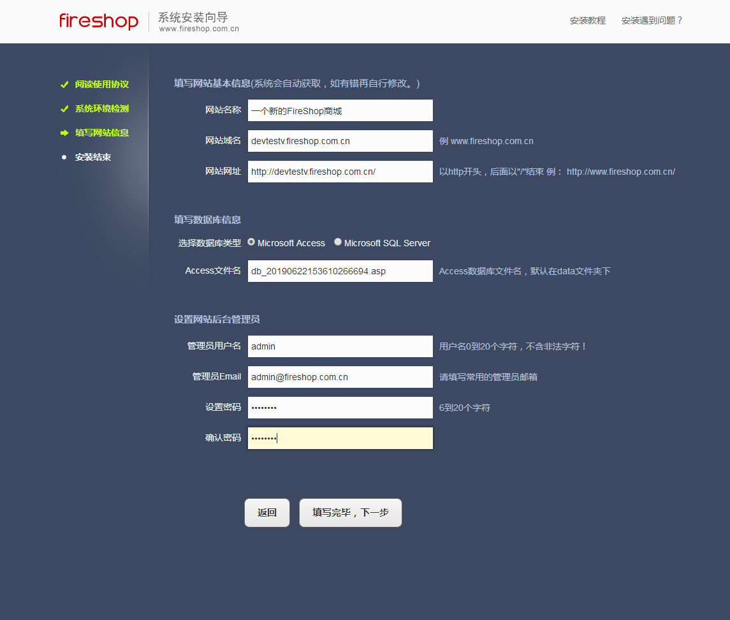Click the 返回 button

[267, 513]
